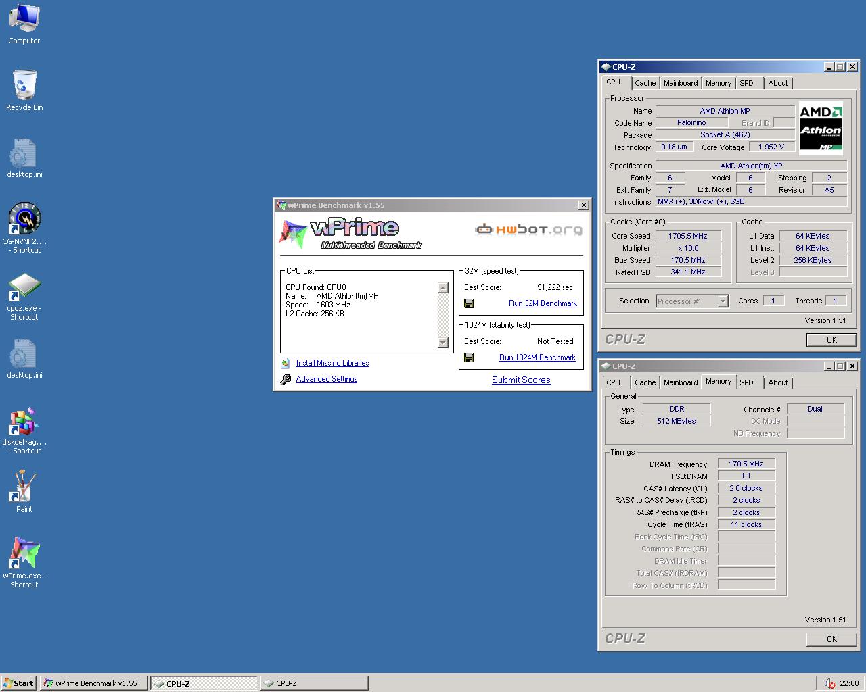Click the Level 2 cache value 256 KBytes

(x=813, y=260)
